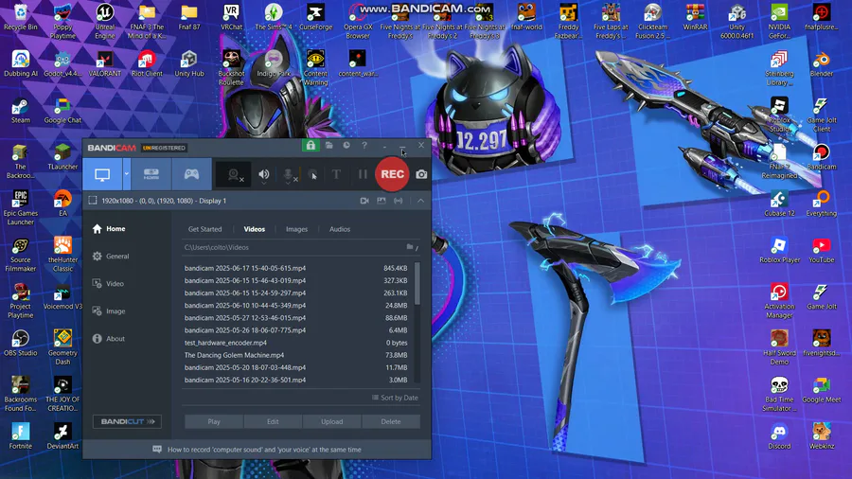Open the scheduled recording clock icon
Screen dimensions: 852x479
tap(346, 146)
